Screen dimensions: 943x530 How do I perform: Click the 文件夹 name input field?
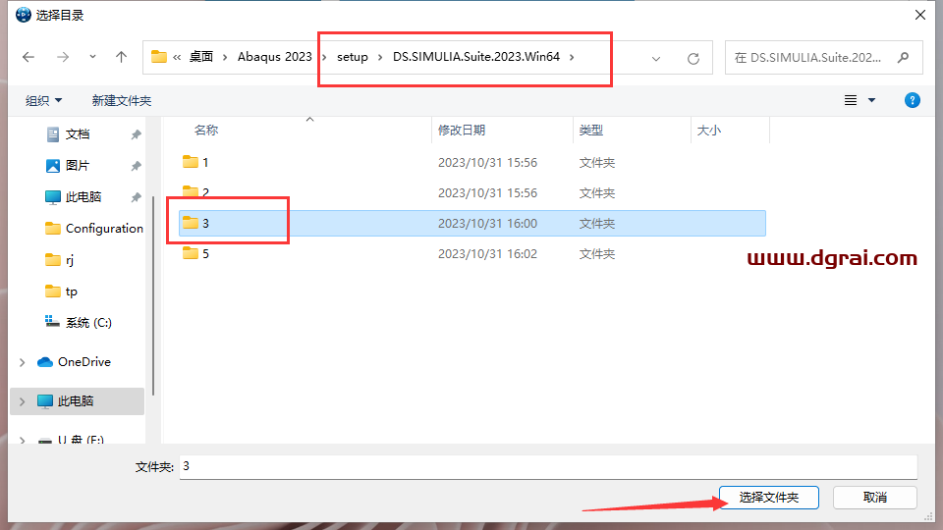pos(548,466)
